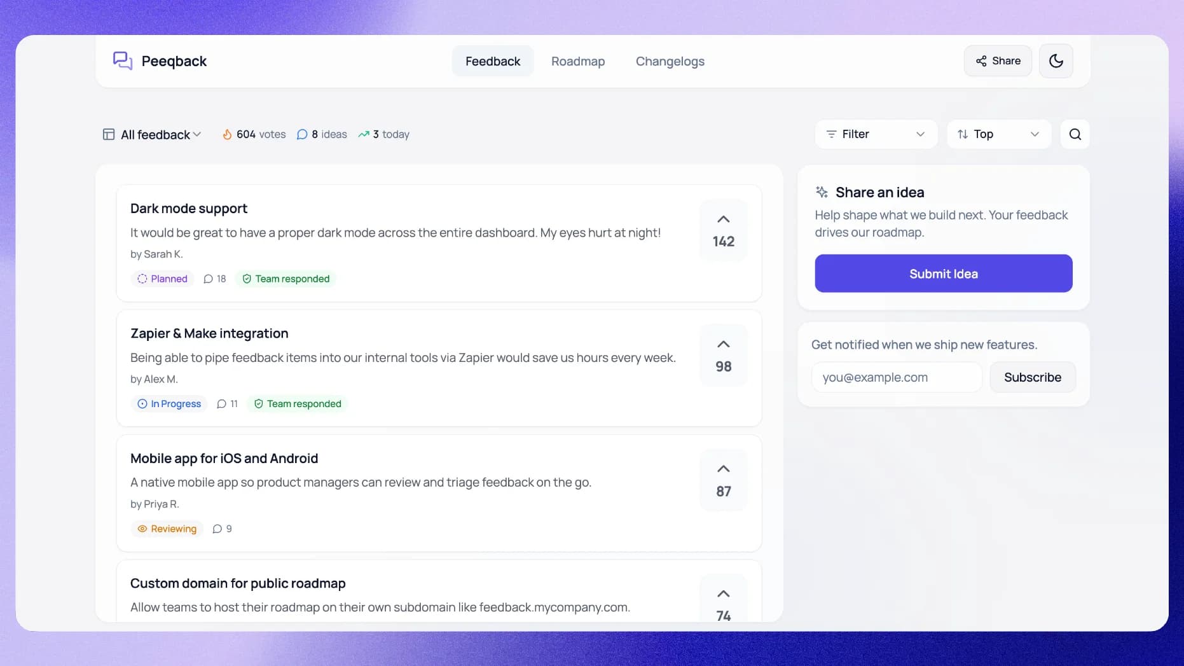Switch to the Roadmap tab
Screen dimensions: 1184x666
pos(578,61)
